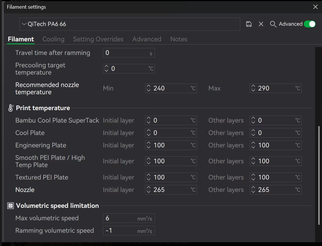Click the save preset floppy disk icon
This screenshot has width=322, height=246.
point(249,24)
